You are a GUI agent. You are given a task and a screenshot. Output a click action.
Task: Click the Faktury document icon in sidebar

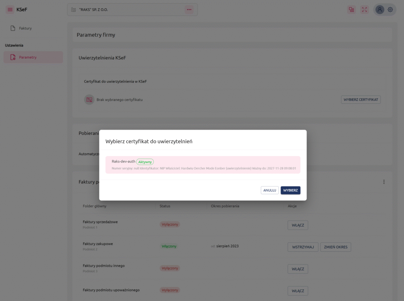[13, 28]
